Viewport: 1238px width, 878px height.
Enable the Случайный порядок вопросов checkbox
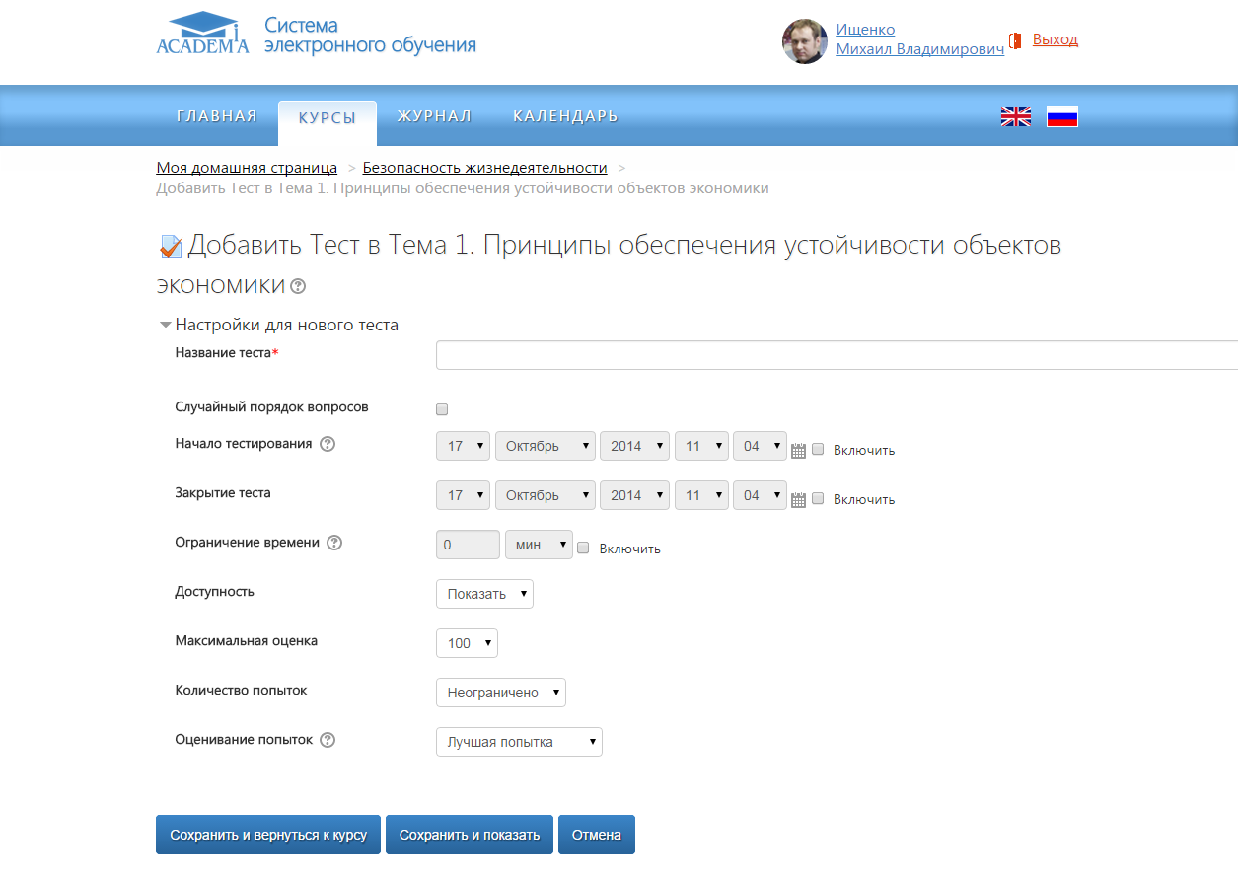(442, 409)
